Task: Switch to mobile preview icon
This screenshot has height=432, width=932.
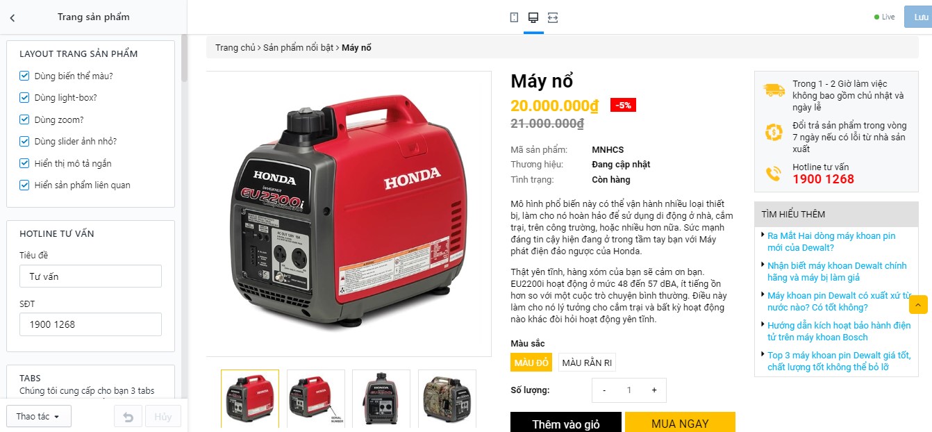Action: tap(514, 17)
